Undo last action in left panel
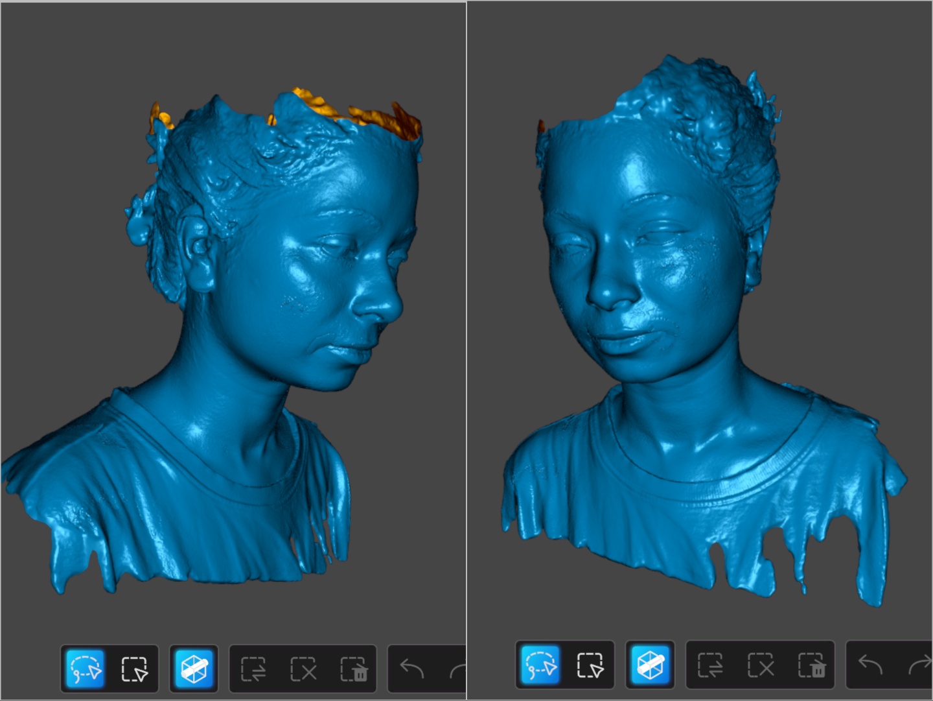The height and width of the screenshot is (701, 933). click(x=412, y=669)
